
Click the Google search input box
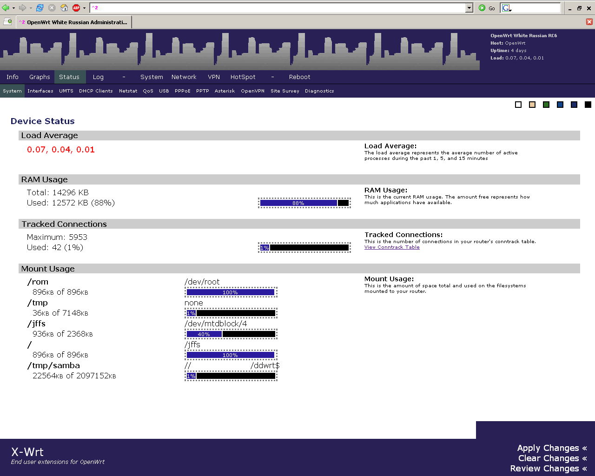pos(536,8)
